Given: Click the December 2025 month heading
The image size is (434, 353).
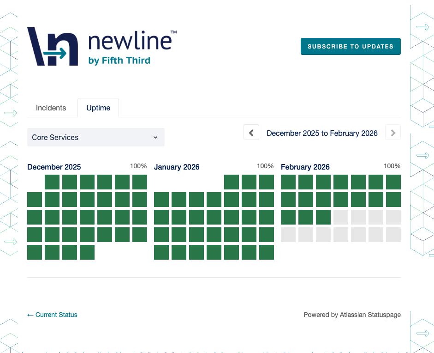Looking at the screenshot, I should pyautogui.click(x=54, y=167).
